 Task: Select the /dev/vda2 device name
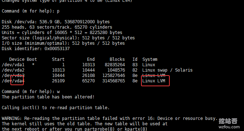click(x=13, y=70)
